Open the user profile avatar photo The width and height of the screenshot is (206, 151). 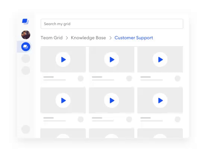pos(26,35)
